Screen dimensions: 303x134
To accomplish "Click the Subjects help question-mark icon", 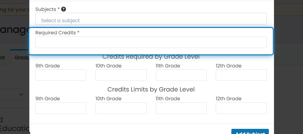I will click(x=64, y=9).
